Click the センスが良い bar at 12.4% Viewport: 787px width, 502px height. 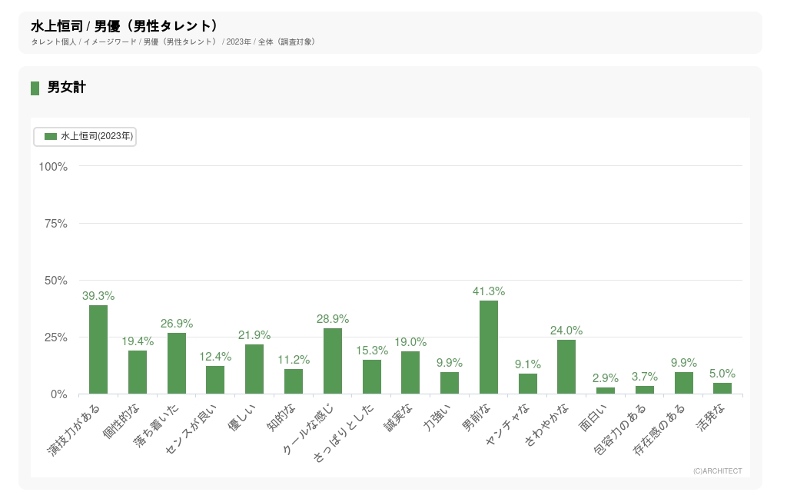click(x=215, y=380)
